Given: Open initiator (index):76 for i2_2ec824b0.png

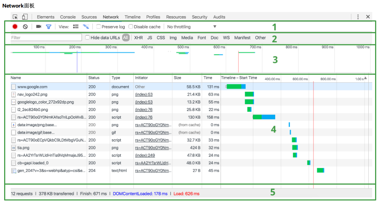Looking at the screenshot, I should click(x=144, y=109).
